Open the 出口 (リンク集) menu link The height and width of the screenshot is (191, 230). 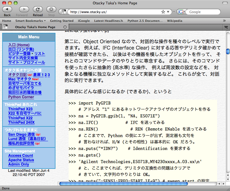(x=21, y=49)
